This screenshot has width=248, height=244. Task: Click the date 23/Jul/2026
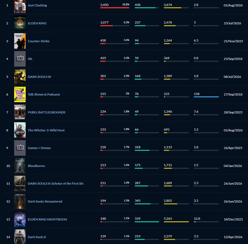click(232, 23)
